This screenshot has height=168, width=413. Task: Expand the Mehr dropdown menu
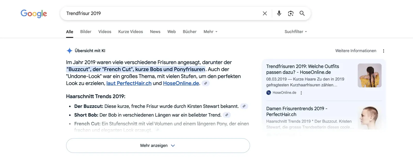pos(210,32)
